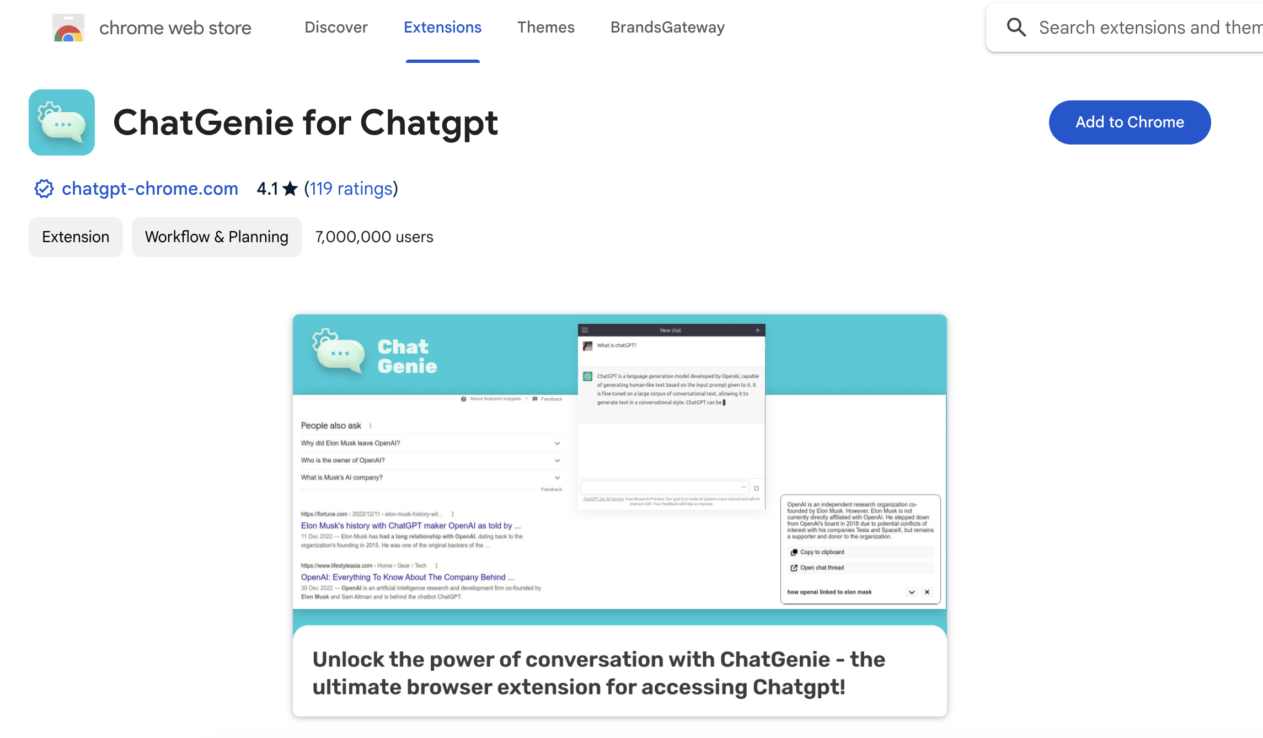Click the 'Add to Chrome' button
This screenshot has height=738, width=1263.
tap(1130, 122)
